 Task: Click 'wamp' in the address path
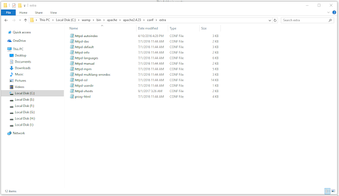pyautogui.click(x=86, y=20)
